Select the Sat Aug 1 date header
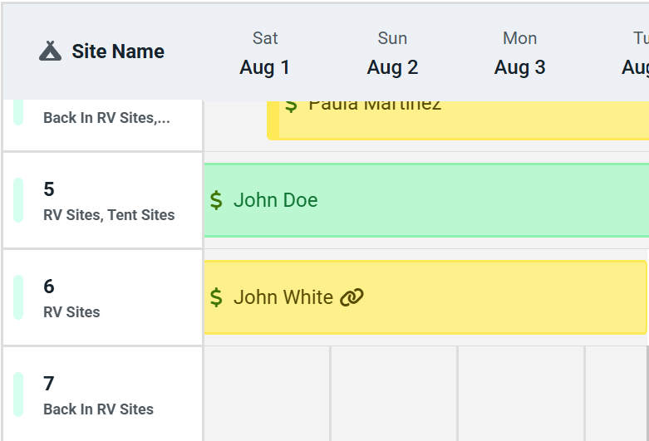Screen dimensions: 649x441 click(265, 53)
